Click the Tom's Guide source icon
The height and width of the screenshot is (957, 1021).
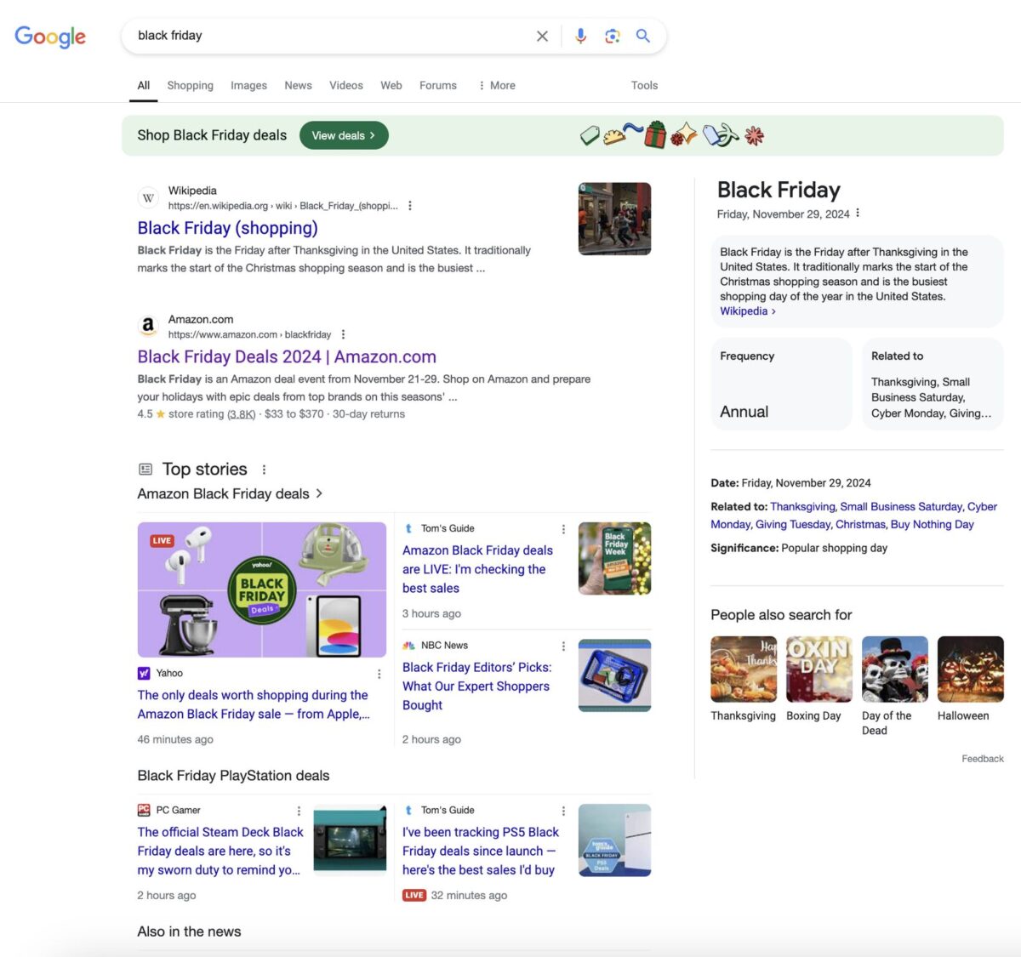pyautogui.click(x=409, y=527)
